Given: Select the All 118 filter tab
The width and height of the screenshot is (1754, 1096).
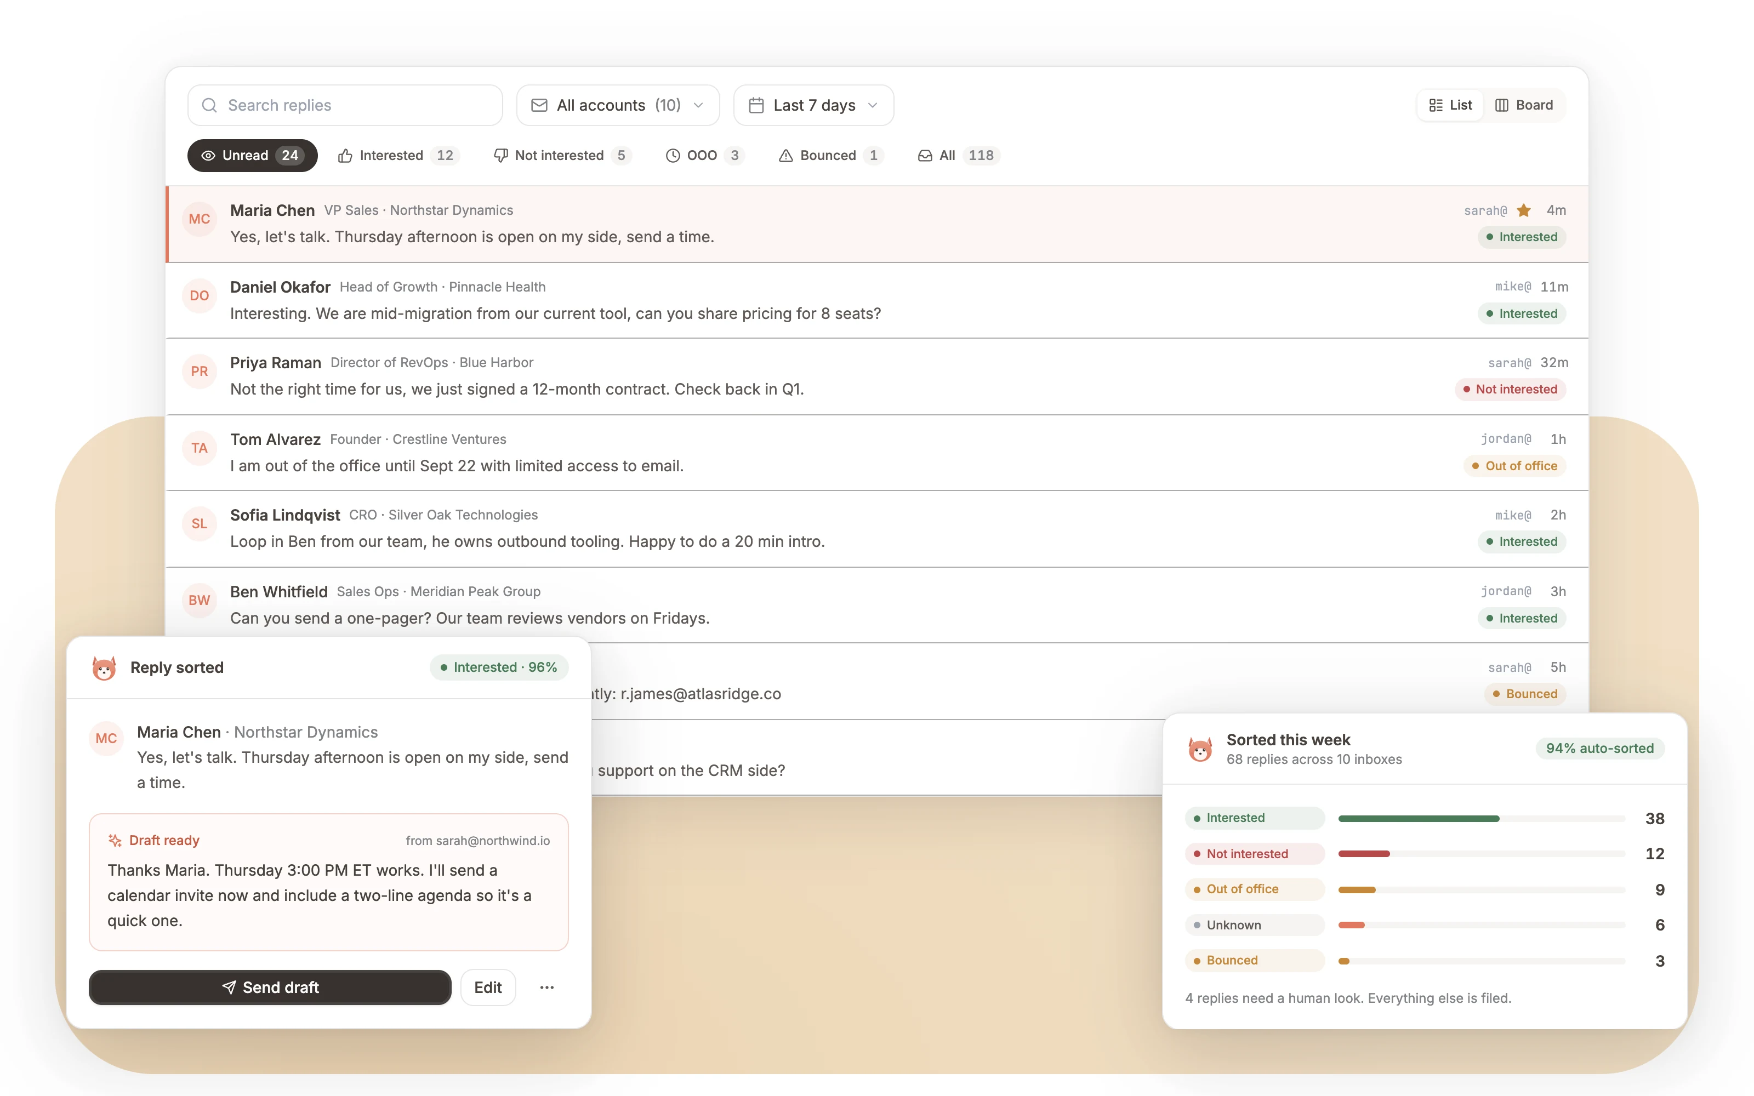Looking at the screenshot, I should click(x=958, y=155).
